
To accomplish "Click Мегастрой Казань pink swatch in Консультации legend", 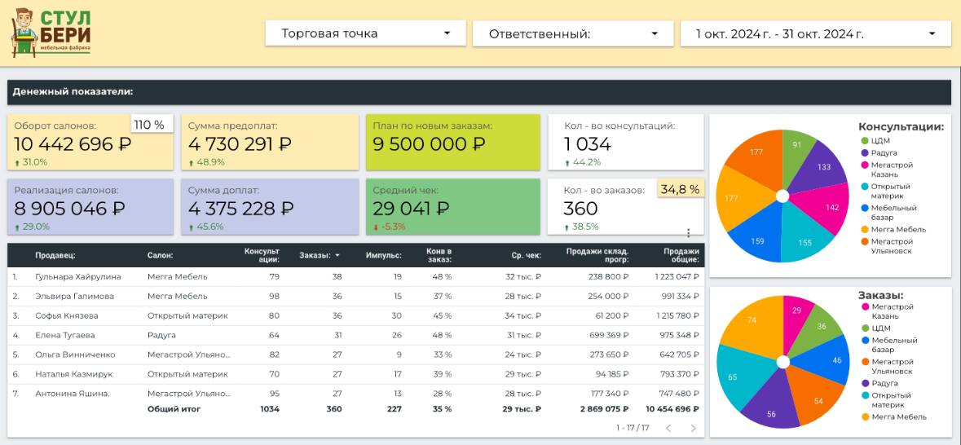I will coord(864,165).
